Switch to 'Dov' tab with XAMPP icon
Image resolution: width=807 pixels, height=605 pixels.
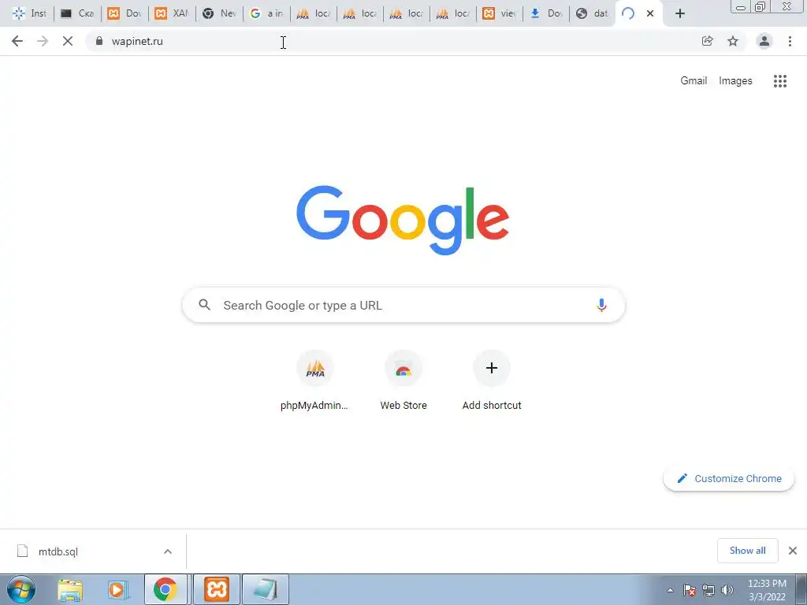point(125,13)
